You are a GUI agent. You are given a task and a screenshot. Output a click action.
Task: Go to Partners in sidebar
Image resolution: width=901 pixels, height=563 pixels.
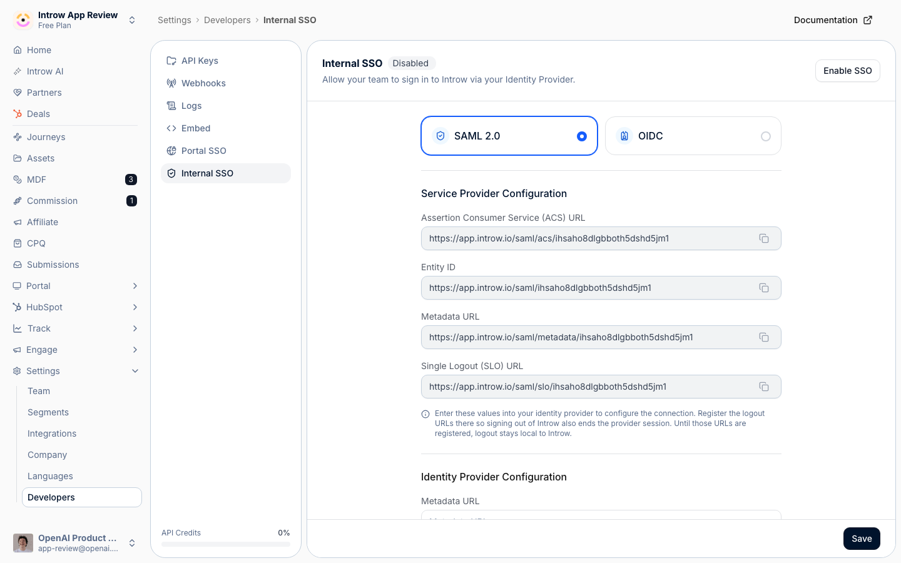click(x=75, y=93)
